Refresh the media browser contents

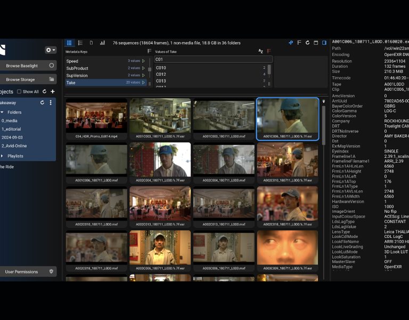pos(307,43)
